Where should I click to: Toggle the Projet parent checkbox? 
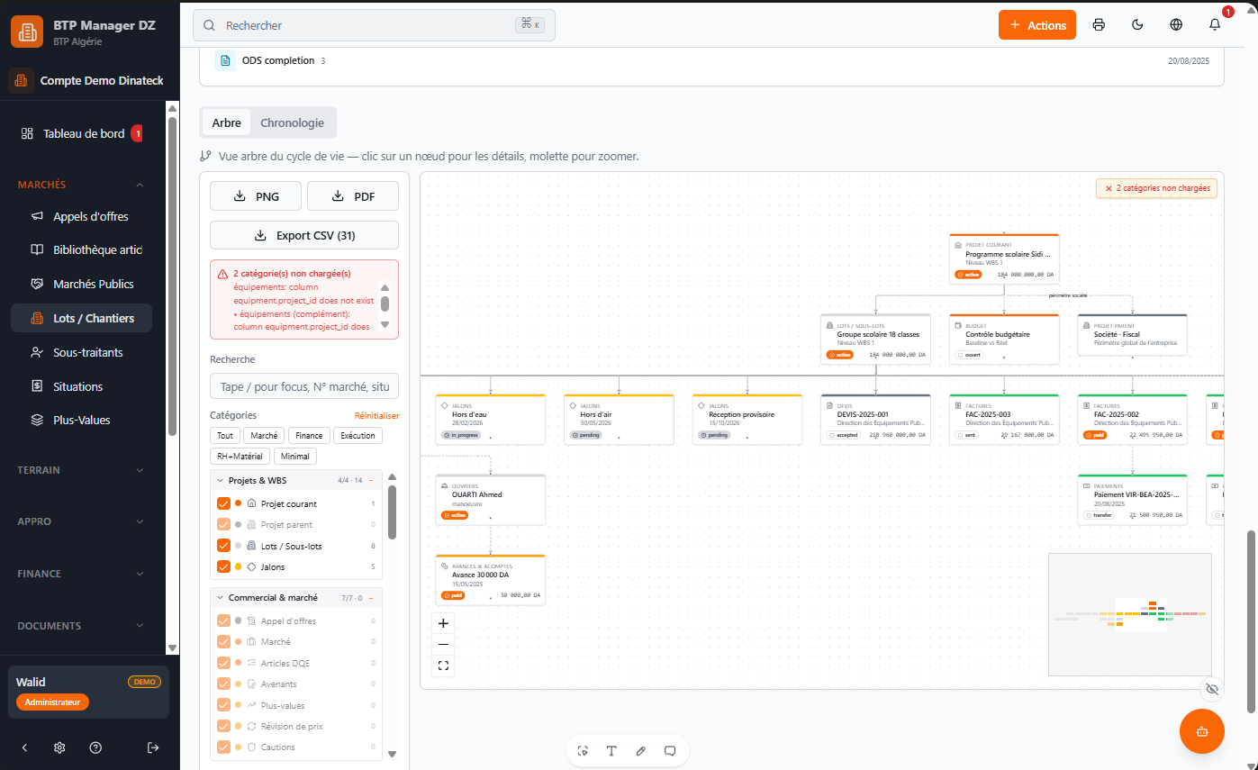[223, 524]
